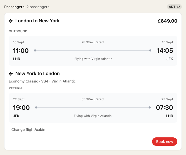Click the return departure dot on the flight line
Viewport: 186px width, 155px height.
coord(36,107)
